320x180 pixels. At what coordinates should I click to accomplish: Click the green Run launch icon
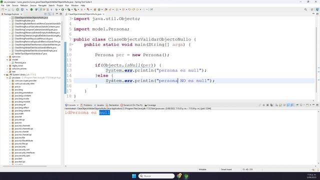62,9
